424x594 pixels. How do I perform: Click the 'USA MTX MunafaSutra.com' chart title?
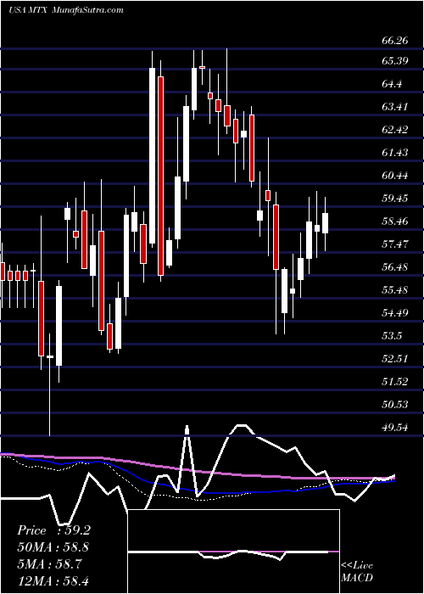[x=66, y=10]
